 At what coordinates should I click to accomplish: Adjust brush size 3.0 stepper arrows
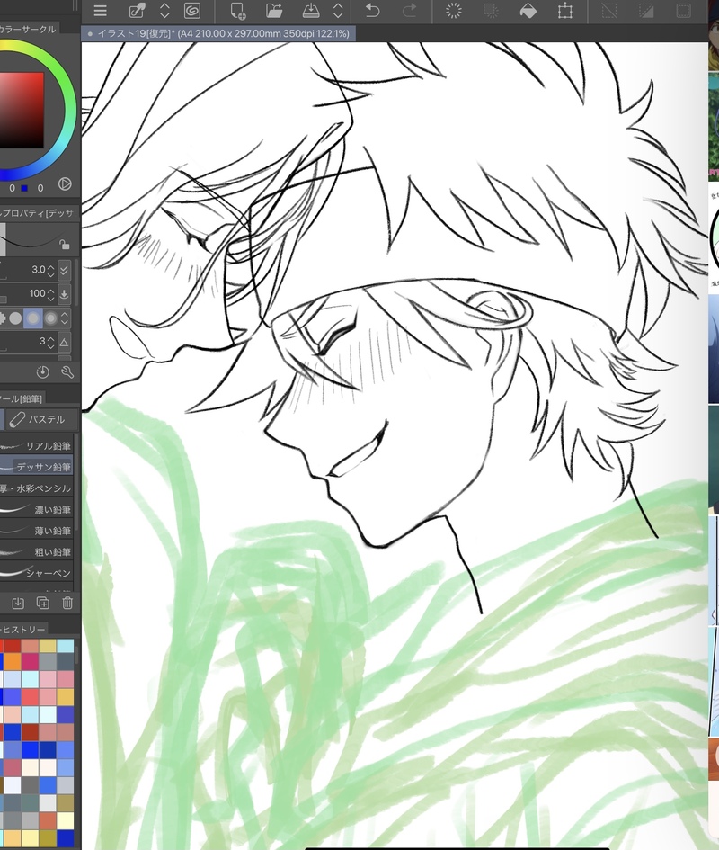[51, 270]
